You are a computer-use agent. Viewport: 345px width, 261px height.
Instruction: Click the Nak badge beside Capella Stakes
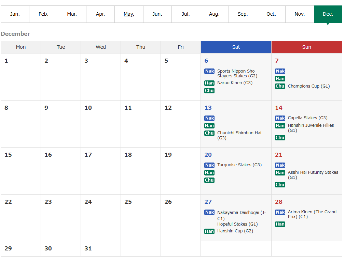click(280, 118)
